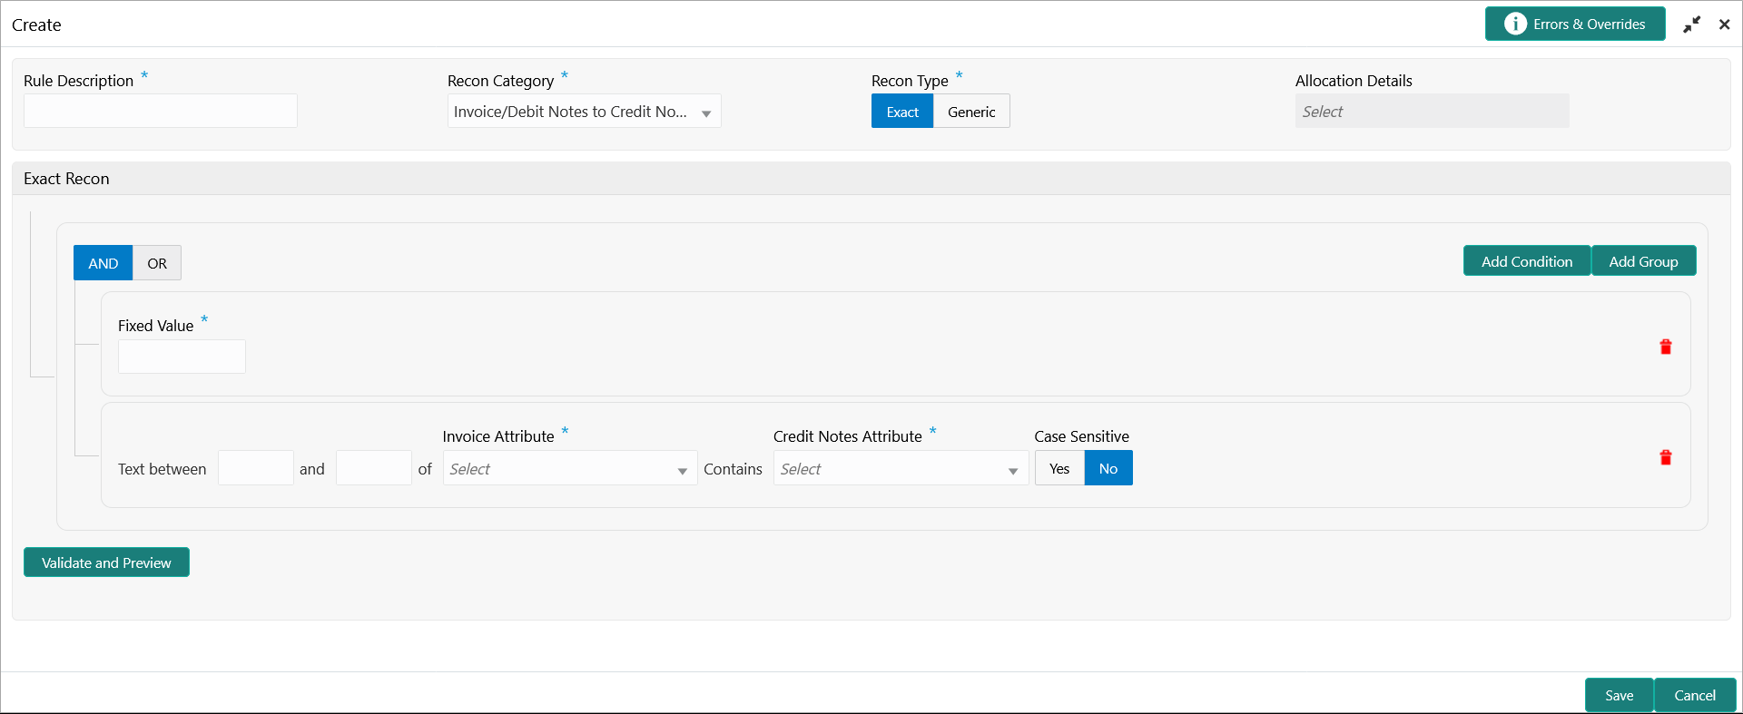Click Add Group button

pyautogui.click(x=1643, y=261)
